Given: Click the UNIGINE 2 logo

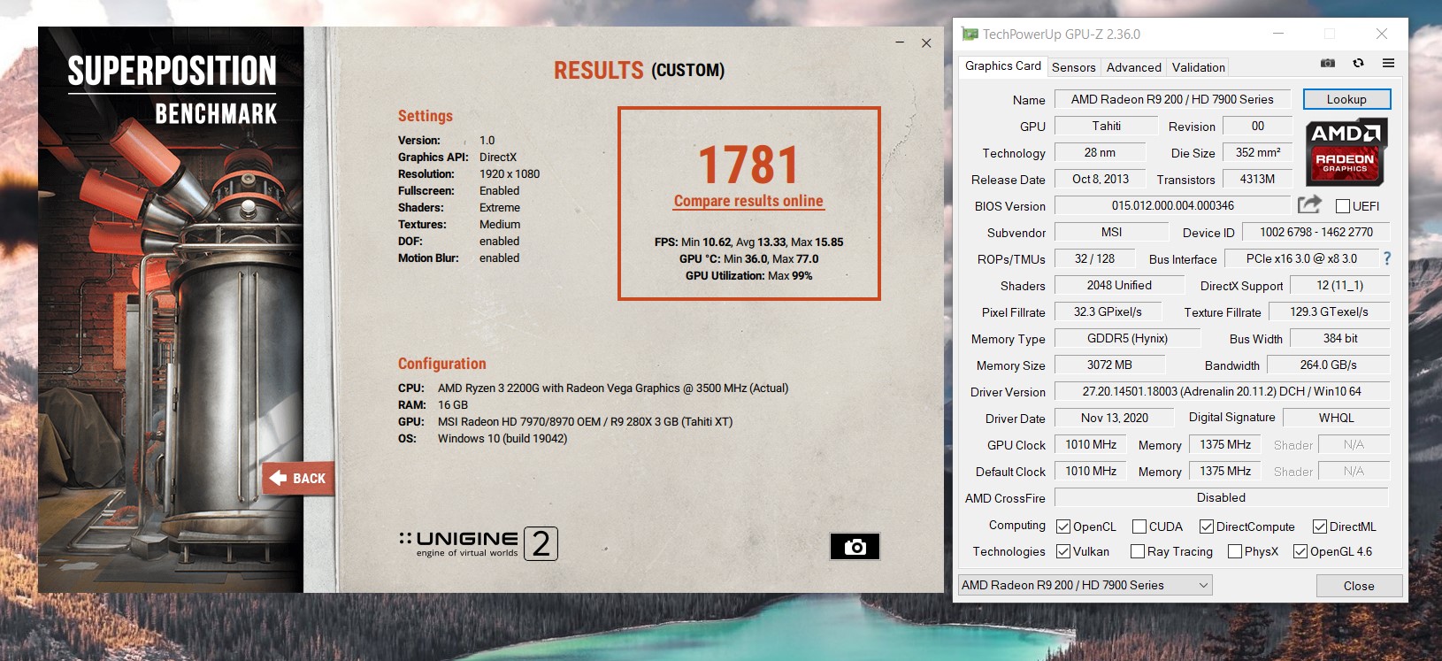Looking at the screenshot, I should (x=479, y=543).
